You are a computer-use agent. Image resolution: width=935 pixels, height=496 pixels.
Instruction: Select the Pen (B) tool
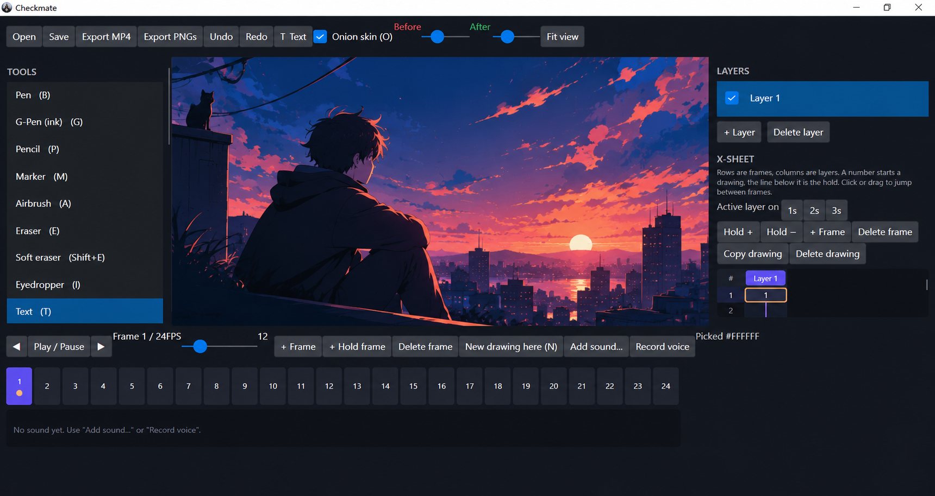(85, 95)
